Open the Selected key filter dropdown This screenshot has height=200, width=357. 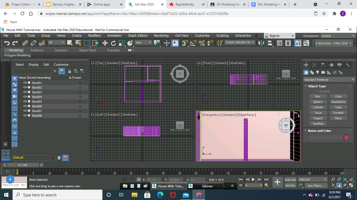point(313,179)
